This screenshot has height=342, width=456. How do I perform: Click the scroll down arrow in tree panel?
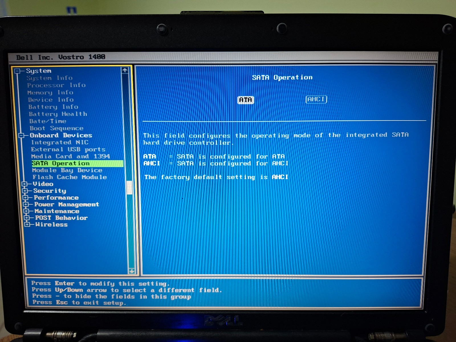pyautogui.click(x=132, y=271)
